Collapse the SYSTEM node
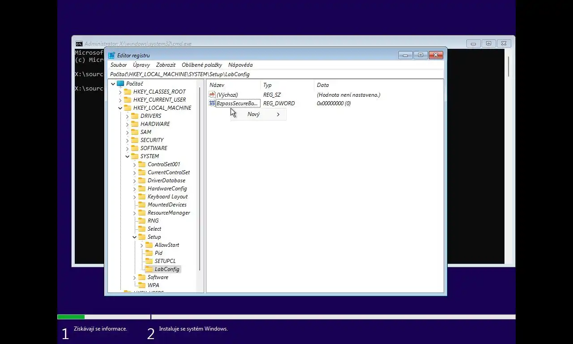The height and width of the screenshot is (344, 573). (127, 156)
